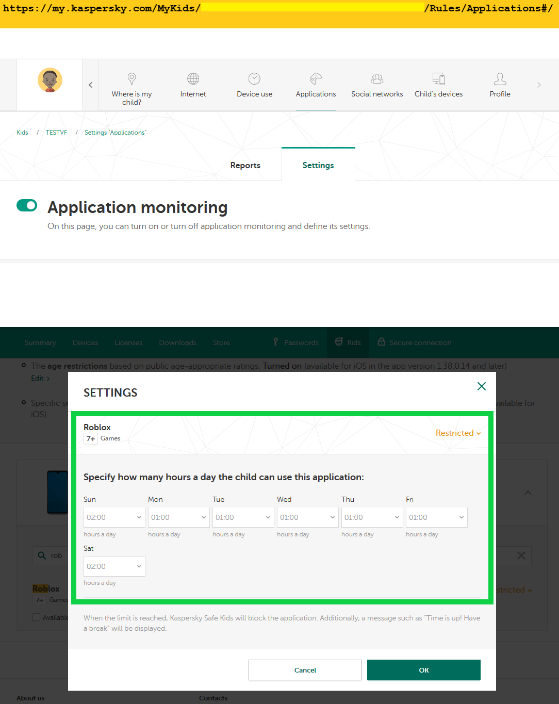559x704 pixels.
Task: Open the Applications gamepad section
Action: point(316,85)
